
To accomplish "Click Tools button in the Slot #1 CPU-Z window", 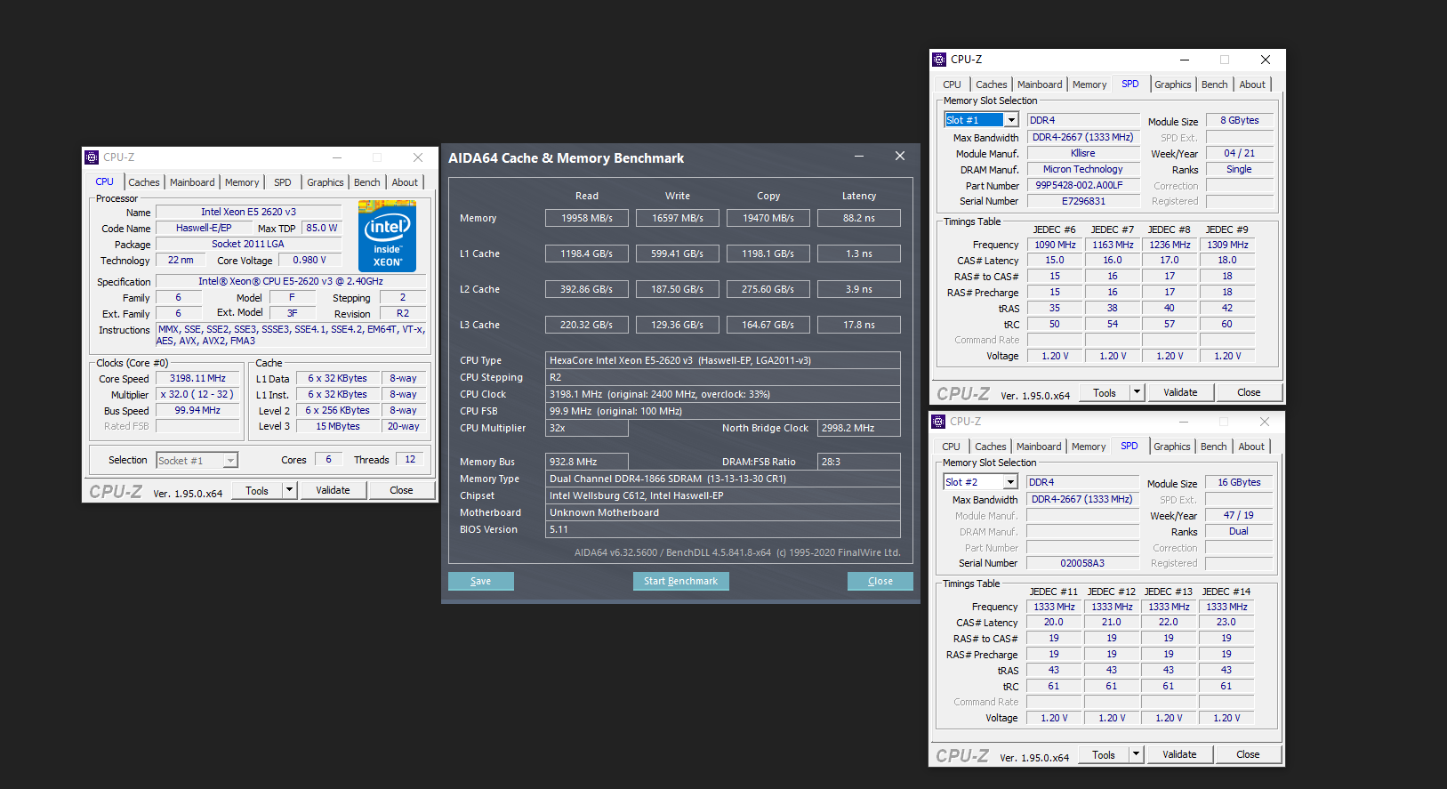I will [x=1105, y=392].
